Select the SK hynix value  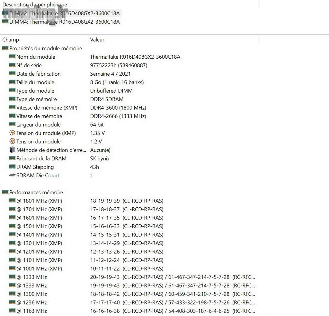click(x=100, y=158)
